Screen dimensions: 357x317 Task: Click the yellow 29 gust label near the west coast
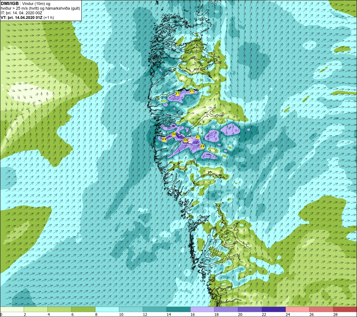coord(164,139)
